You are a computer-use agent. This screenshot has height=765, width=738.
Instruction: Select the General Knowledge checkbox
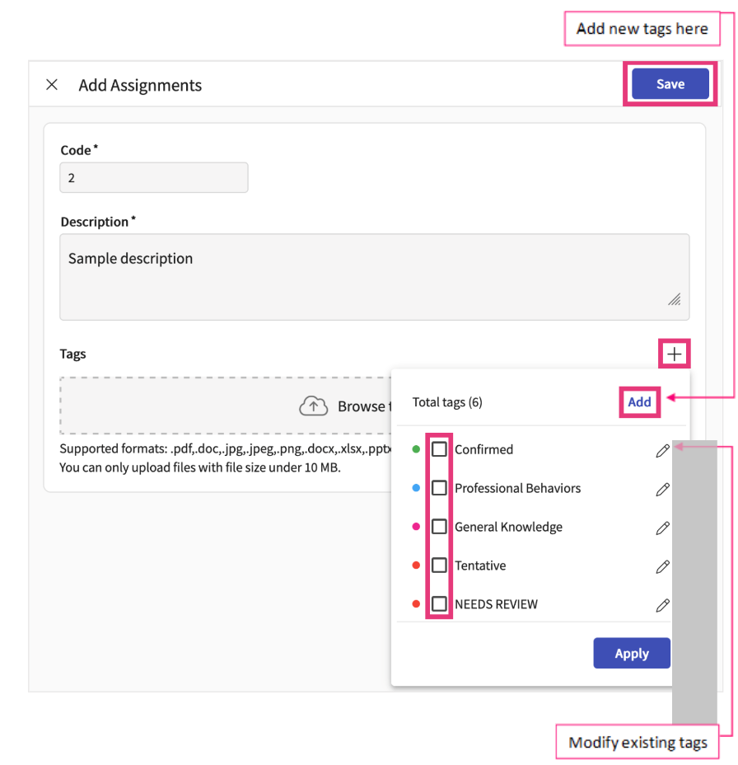440,527
